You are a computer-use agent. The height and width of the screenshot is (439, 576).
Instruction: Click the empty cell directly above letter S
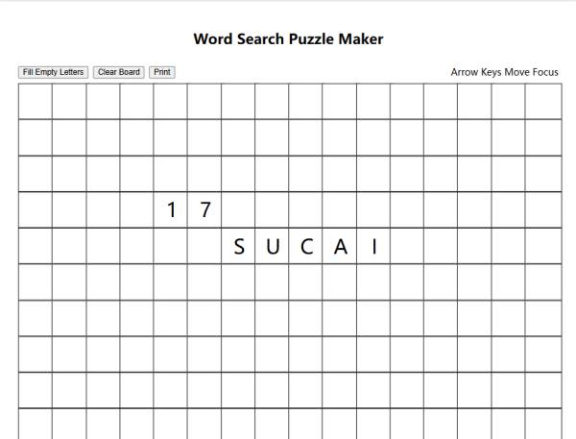pos(238,209)
